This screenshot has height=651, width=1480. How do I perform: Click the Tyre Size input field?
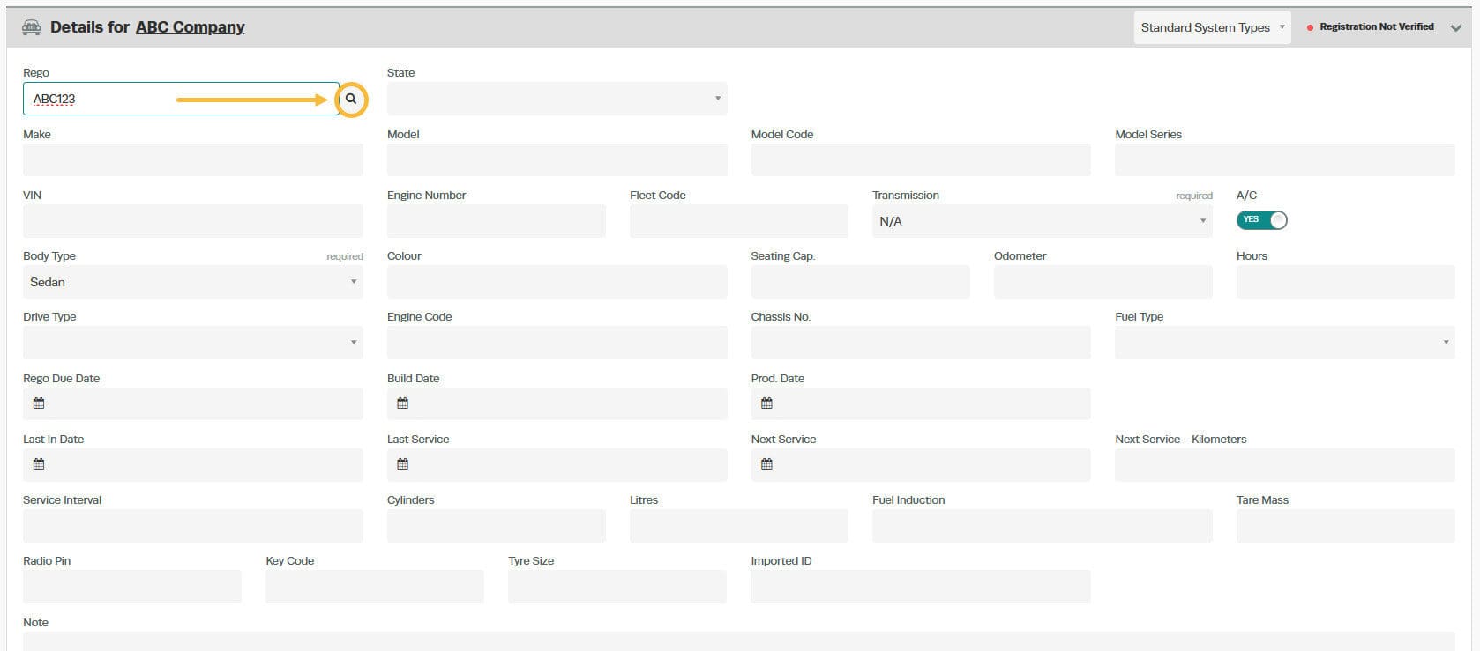(x=617, y=587)
